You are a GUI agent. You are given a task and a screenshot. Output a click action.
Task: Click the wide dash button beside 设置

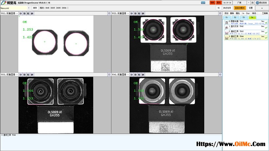pyautogui.click(x=262, y=8)
